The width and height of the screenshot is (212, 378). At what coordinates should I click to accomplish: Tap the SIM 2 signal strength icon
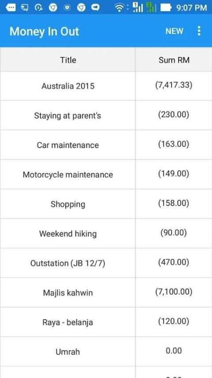(151, 8)
